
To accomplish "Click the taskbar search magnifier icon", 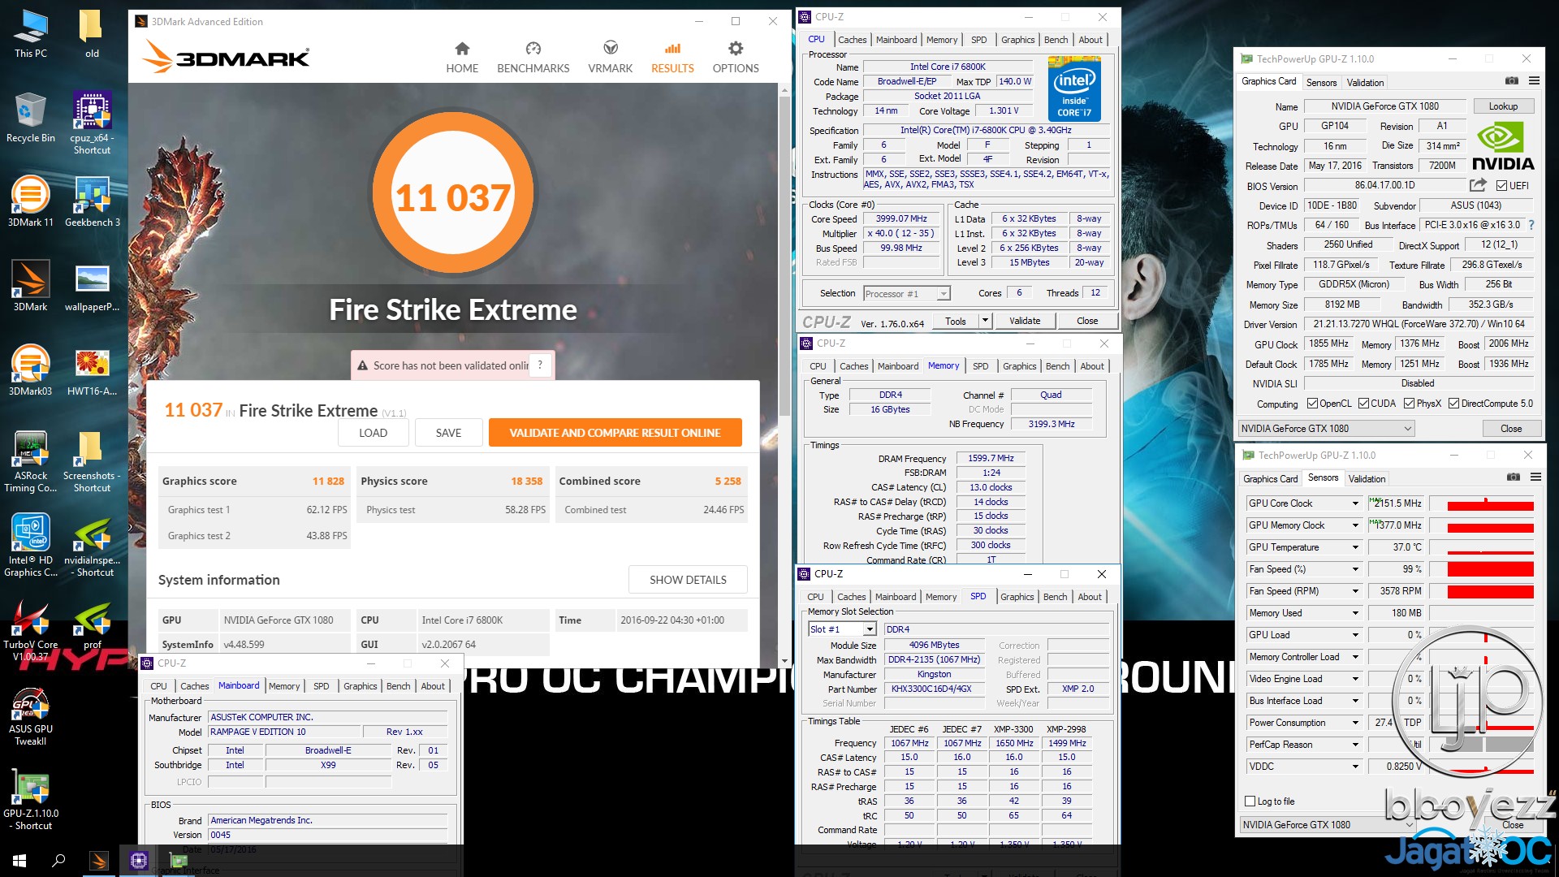I will pyautogui.click(x=58, y=861).
